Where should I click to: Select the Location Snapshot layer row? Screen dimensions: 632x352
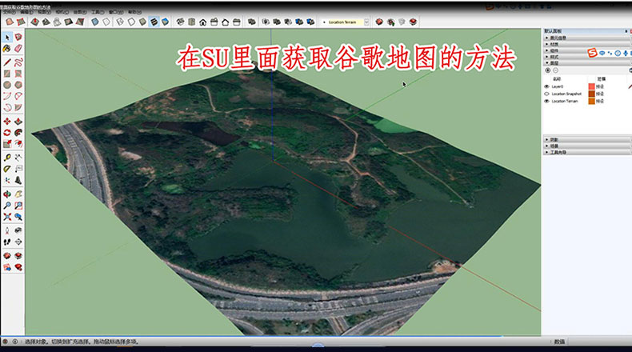(566, 94)
